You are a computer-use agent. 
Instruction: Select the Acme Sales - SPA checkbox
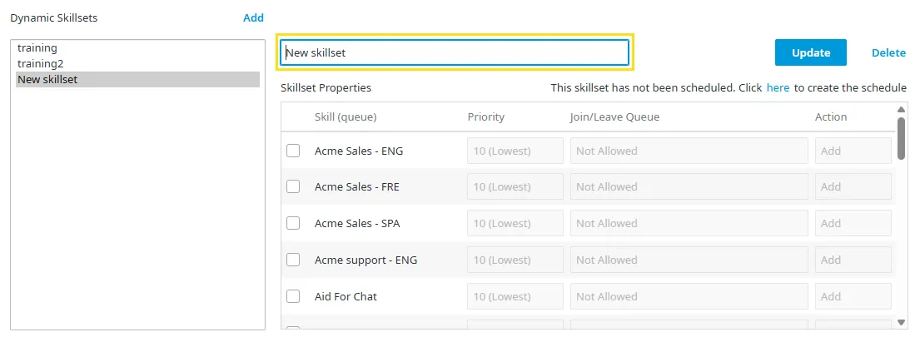coord(293,224)
